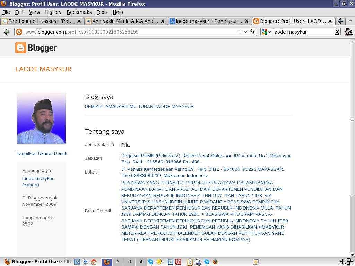Click the profile photo thumbnail
The width and height of the screenshot is (355, 266).
(x=41, y=118)
